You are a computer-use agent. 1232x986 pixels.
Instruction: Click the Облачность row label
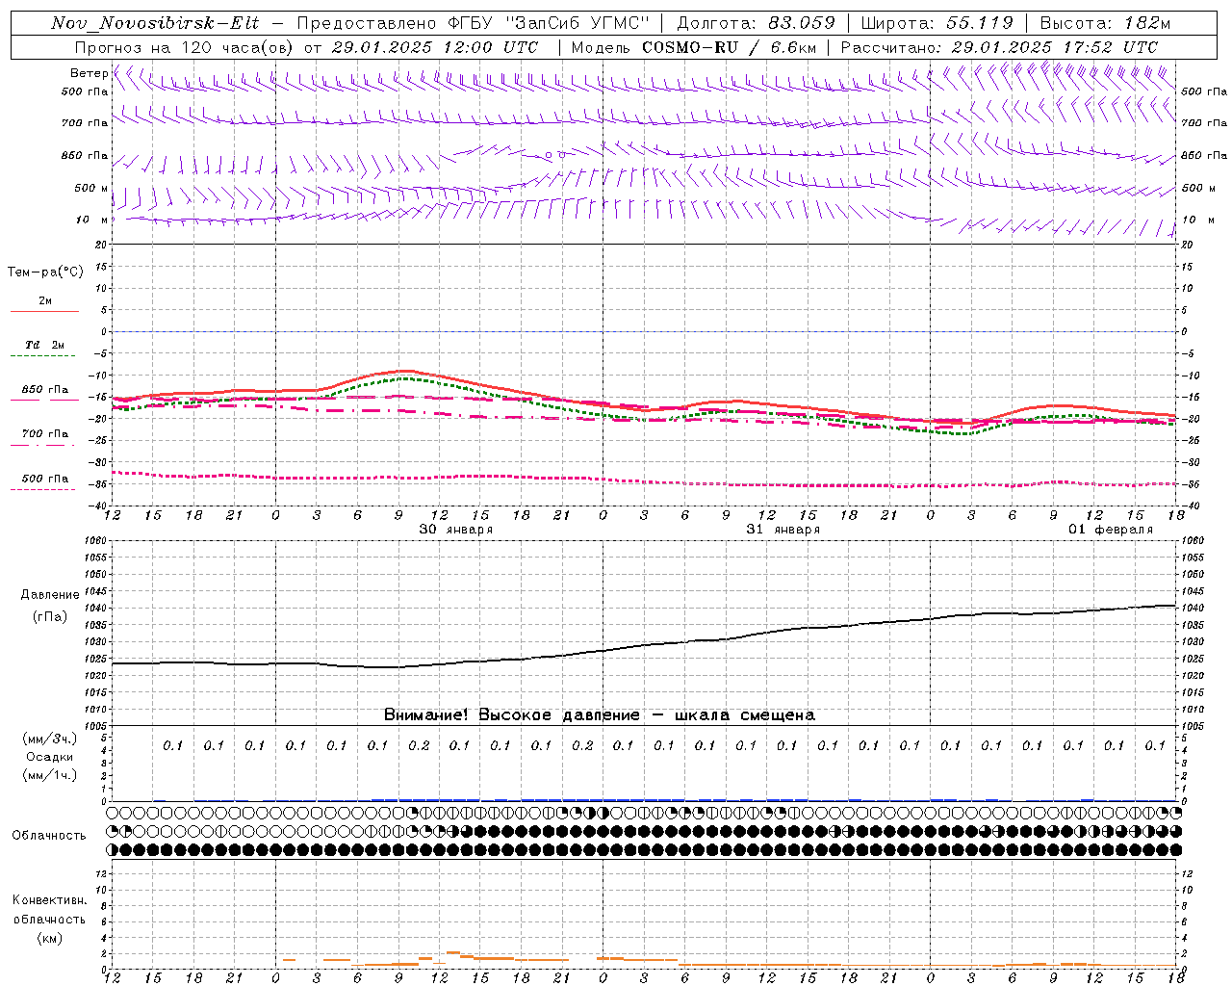(49, 835)
